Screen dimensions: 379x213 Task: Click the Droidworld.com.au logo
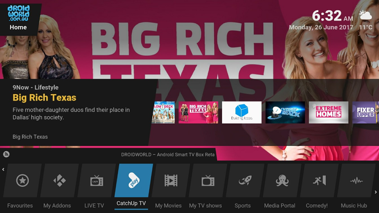click(x=19, y=13)
